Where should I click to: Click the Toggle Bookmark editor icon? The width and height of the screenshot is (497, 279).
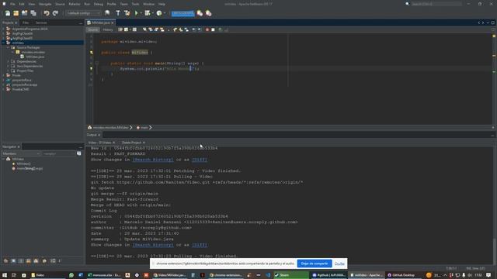(186, 29)
